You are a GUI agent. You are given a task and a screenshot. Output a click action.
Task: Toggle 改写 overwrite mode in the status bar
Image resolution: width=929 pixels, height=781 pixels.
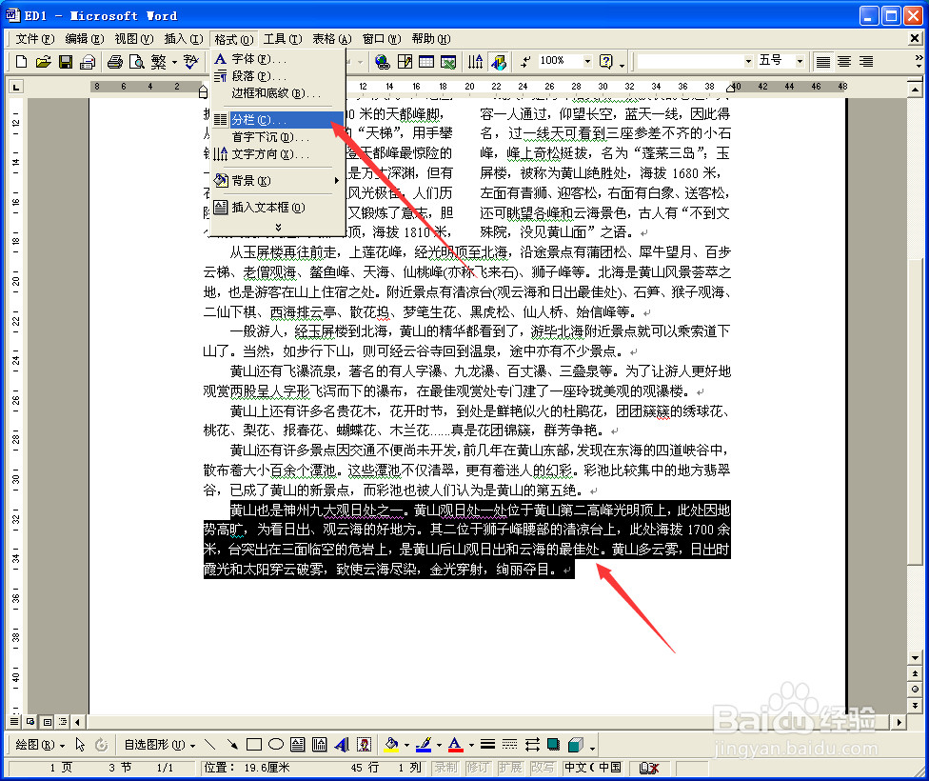[x=544, y=767]
